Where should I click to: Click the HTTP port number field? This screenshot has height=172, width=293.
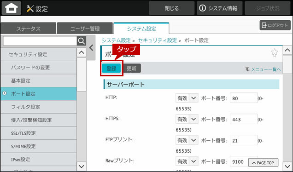(244, 98)
